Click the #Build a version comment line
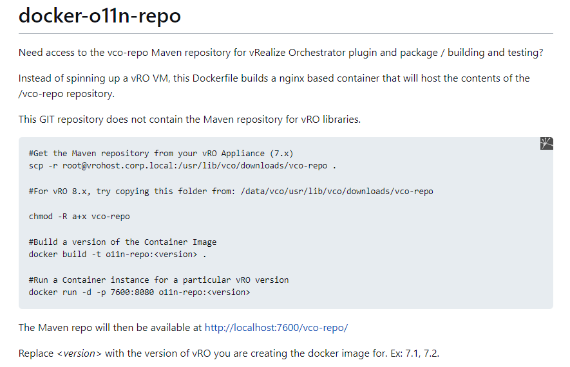The image size is (570, 367). [x=122, y=242]
